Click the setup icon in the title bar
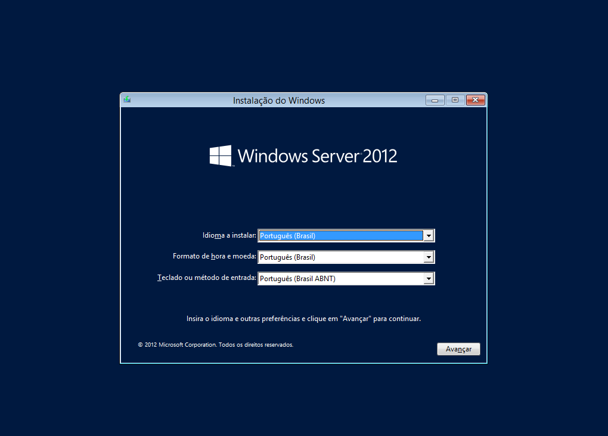 click(x=127, y=100)
